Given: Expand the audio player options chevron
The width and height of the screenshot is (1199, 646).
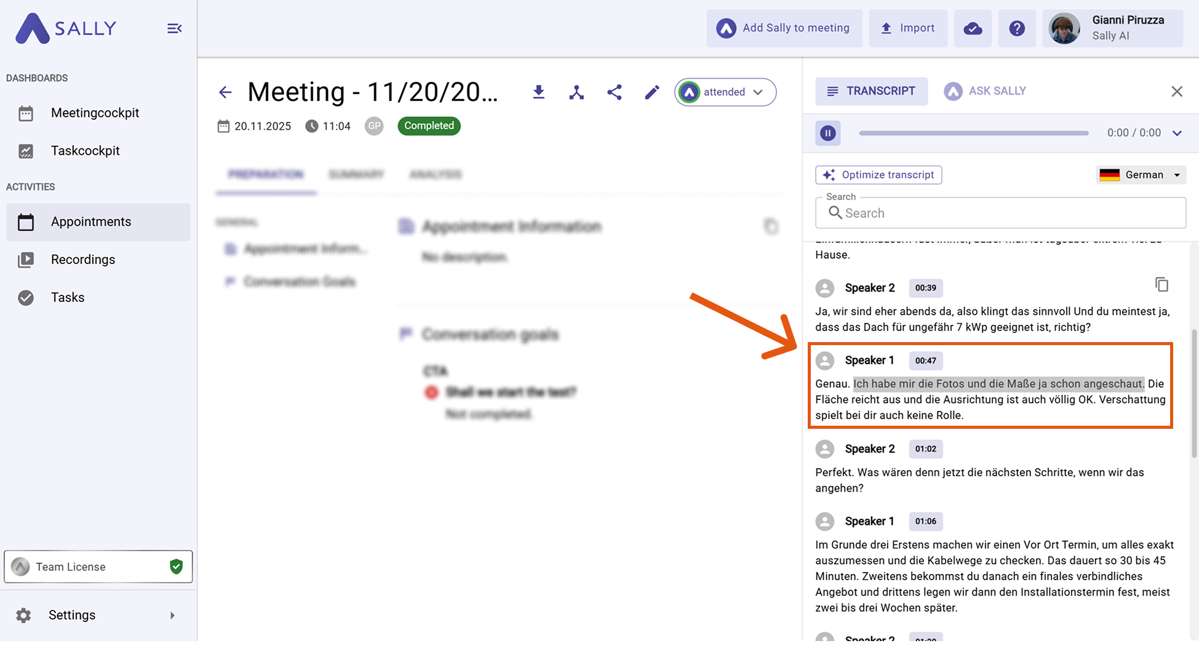Looking at the screenshot, I should tap(1177, 133).
